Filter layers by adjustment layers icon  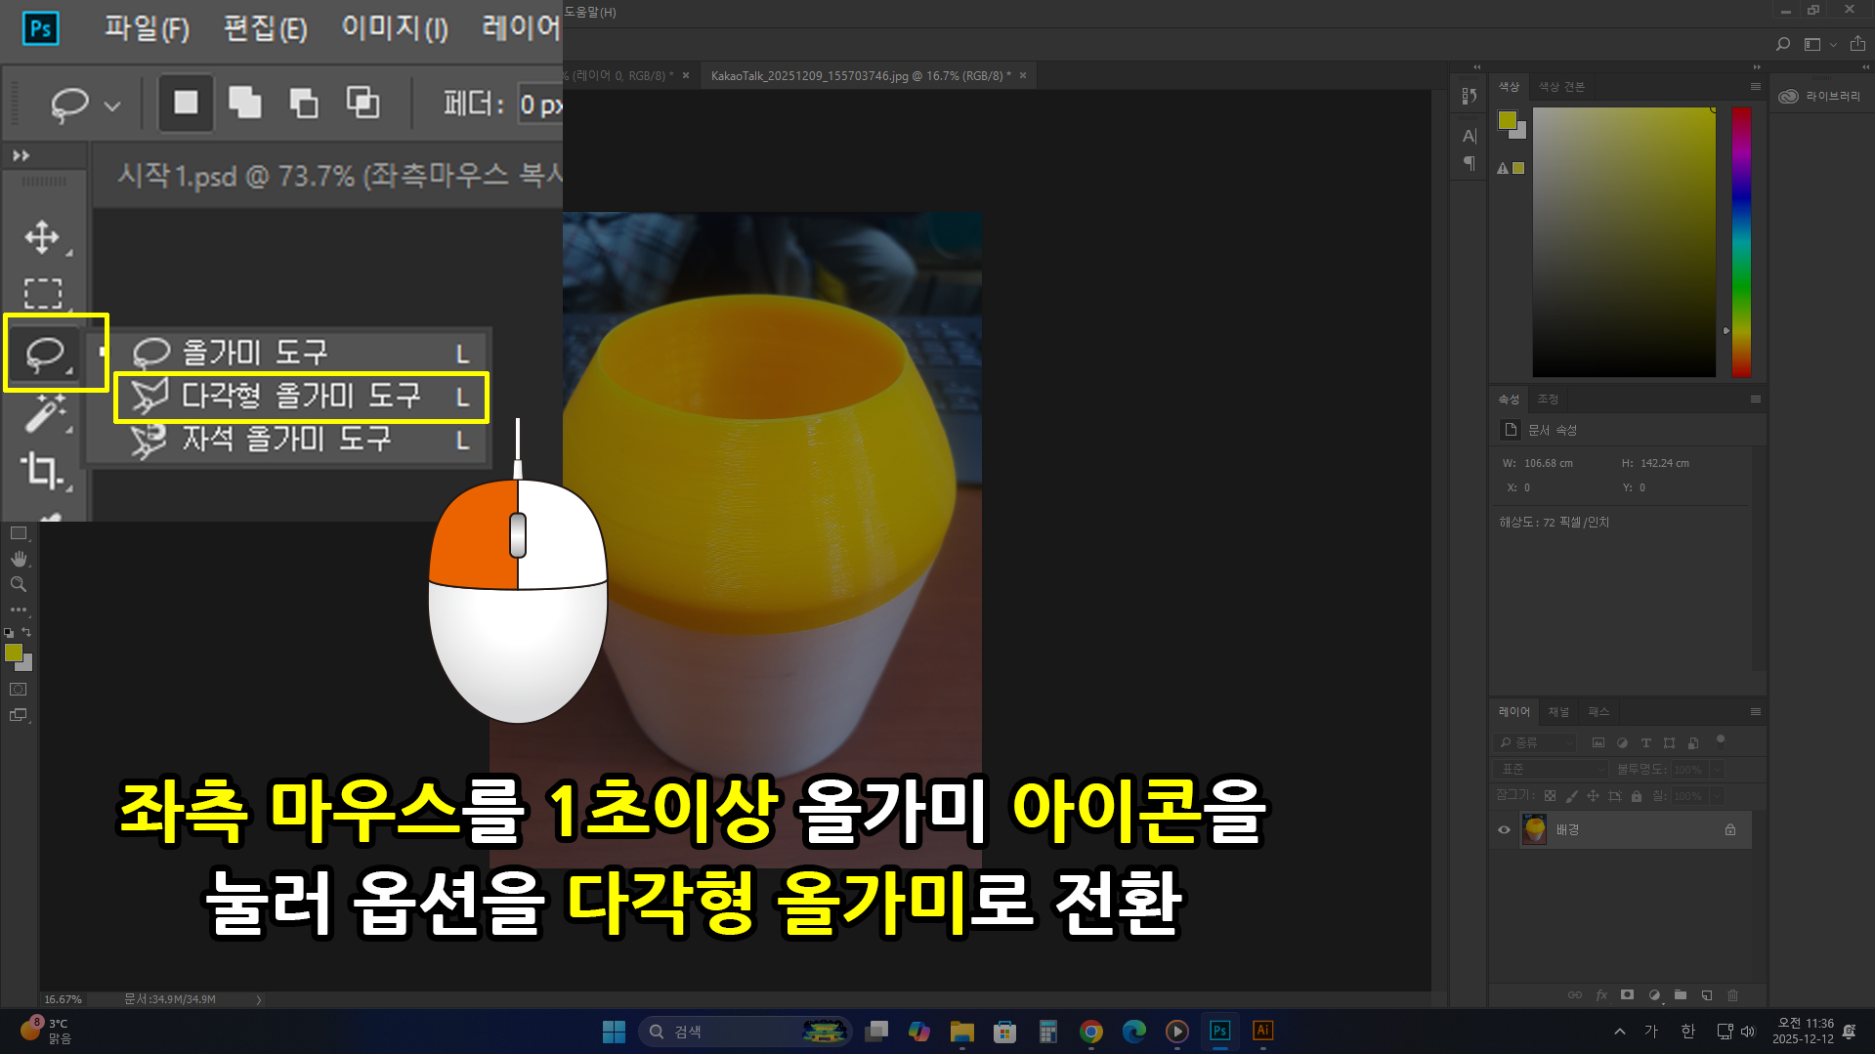click(1622, 742)
